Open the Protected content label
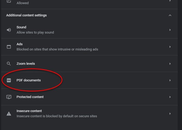Viewport: 182px width, 130px height. (x=30, y=97)
